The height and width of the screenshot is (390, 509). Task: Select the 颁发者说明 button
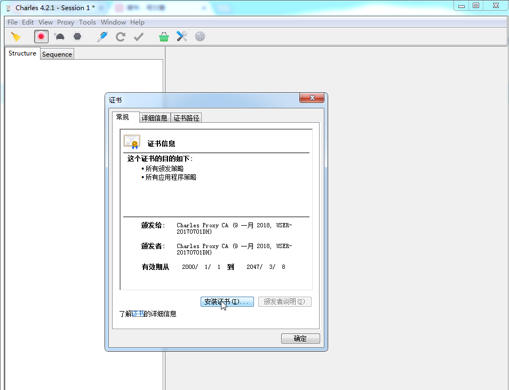pos(284,301)
